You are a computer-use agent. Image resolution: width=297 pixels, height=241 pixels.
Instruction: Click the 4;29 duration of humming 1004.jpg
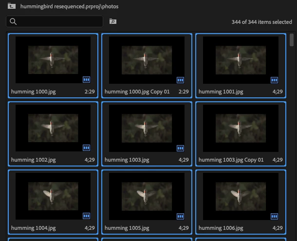click(90, 228)
